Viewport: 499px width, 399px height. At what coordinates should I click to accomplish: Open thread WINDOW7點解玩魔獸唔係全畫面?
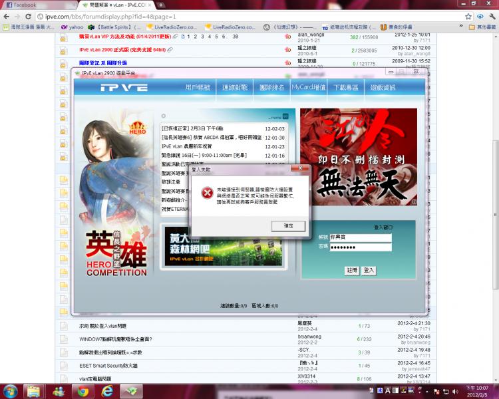tap(116, 339)
